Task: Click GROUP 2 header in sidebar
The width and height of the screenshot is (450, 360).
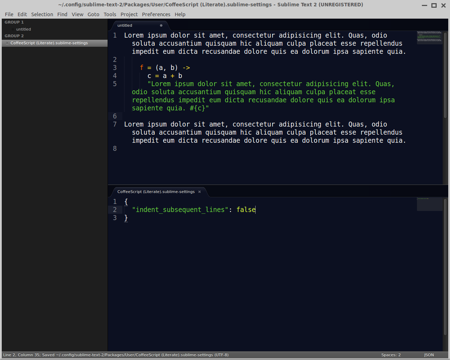Action: coord(14,36)
